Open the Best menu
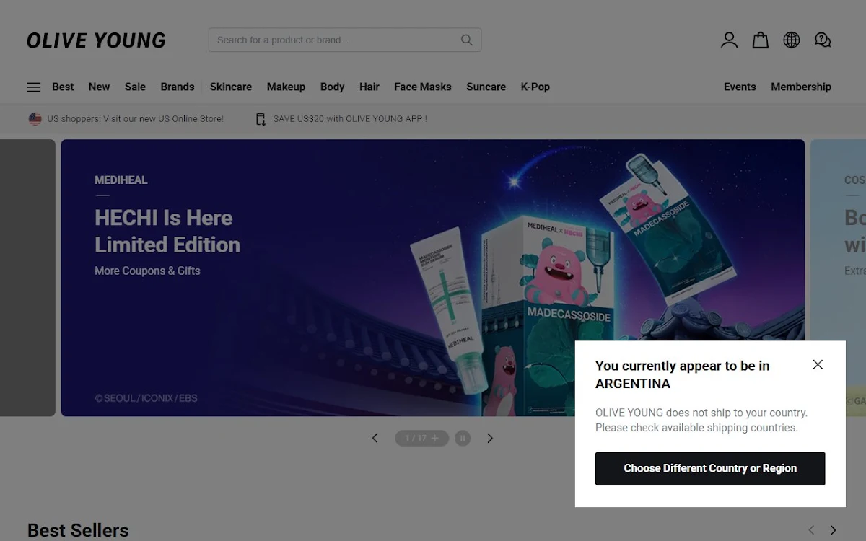The width and height of the screenshot is (866, 541). (x=63, y=87)
